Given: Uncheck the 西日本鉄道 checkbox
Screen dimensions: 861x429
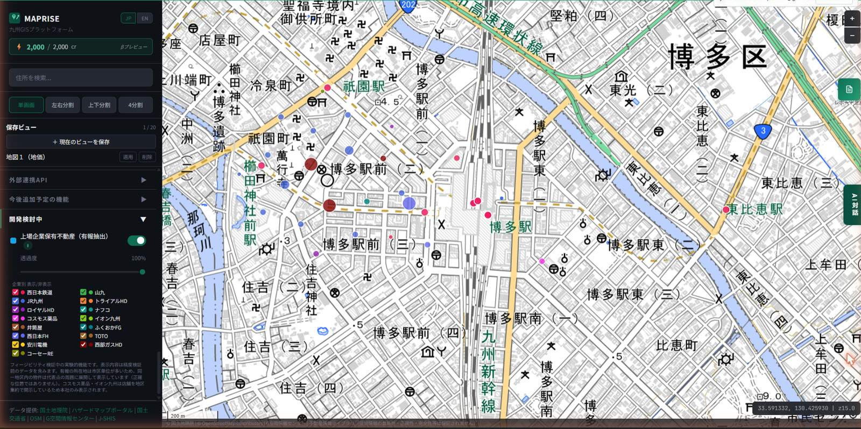Looking at the screenshot, I should tap(16, 292).
